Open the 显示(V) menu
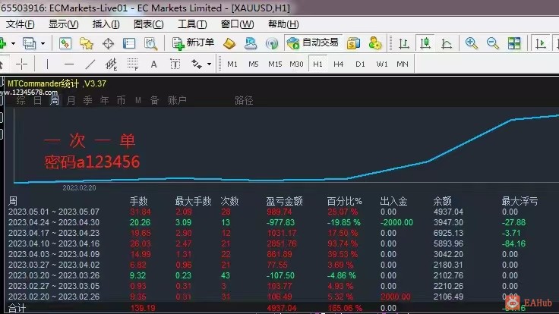 [x=64, y=24]
